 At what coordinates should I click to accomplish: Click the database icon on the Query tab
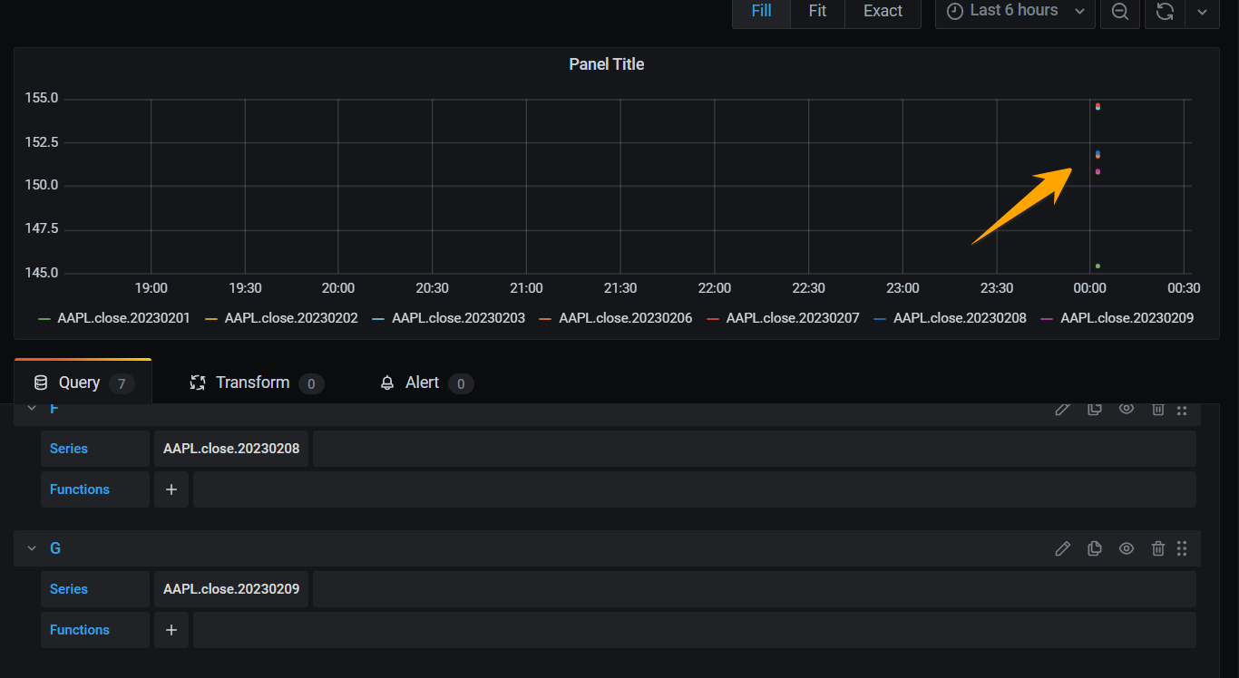pos(40,383)
